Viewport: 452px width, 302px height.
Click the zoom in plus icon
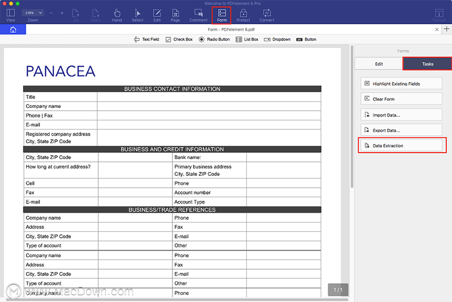pos(62,13)
